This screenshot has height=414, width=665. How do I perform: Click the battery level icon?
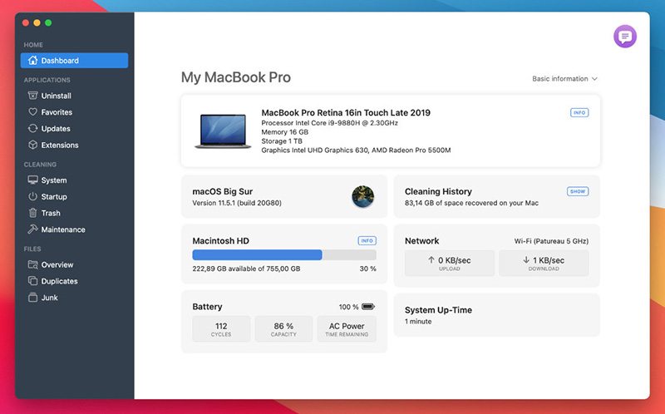pos(368,307)
